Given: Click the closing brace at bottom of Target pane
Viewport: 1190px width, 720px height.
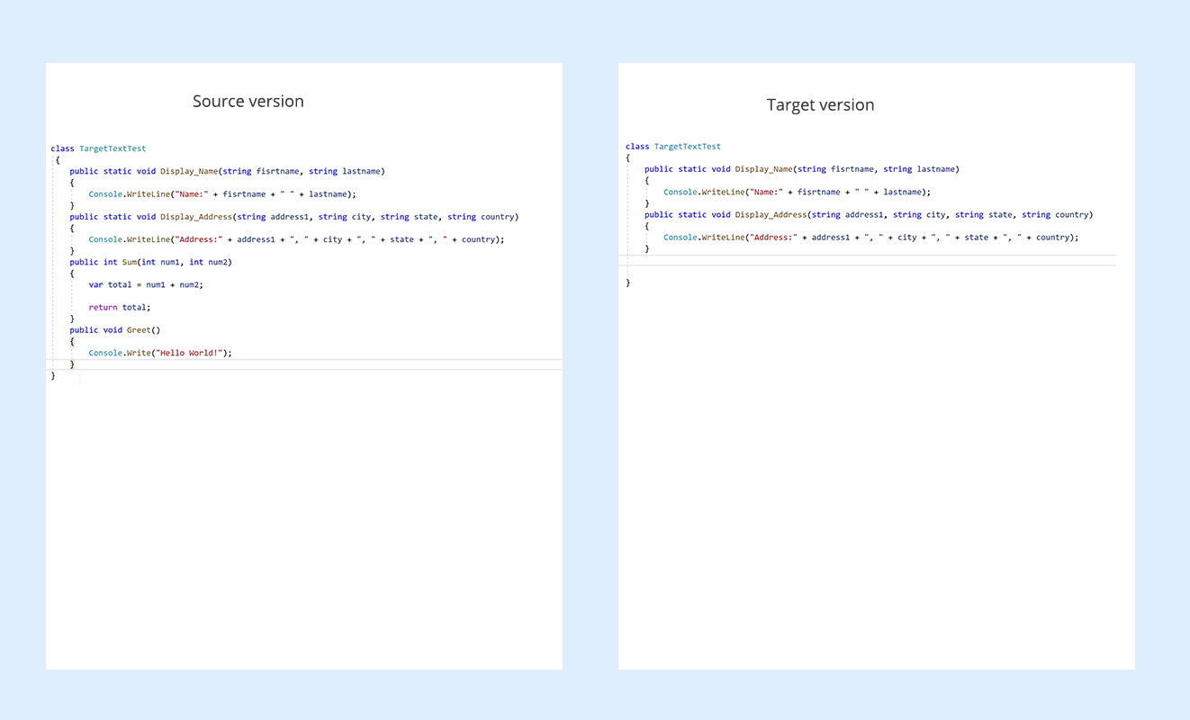Looking at the screenshot, I should (x=628, y=282).
